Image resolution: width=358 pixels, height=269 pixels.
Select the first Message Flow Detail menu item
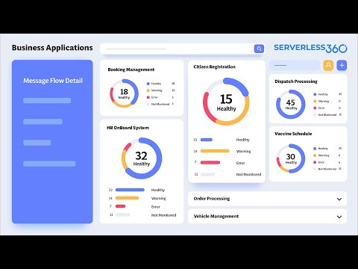coord(47,101)
